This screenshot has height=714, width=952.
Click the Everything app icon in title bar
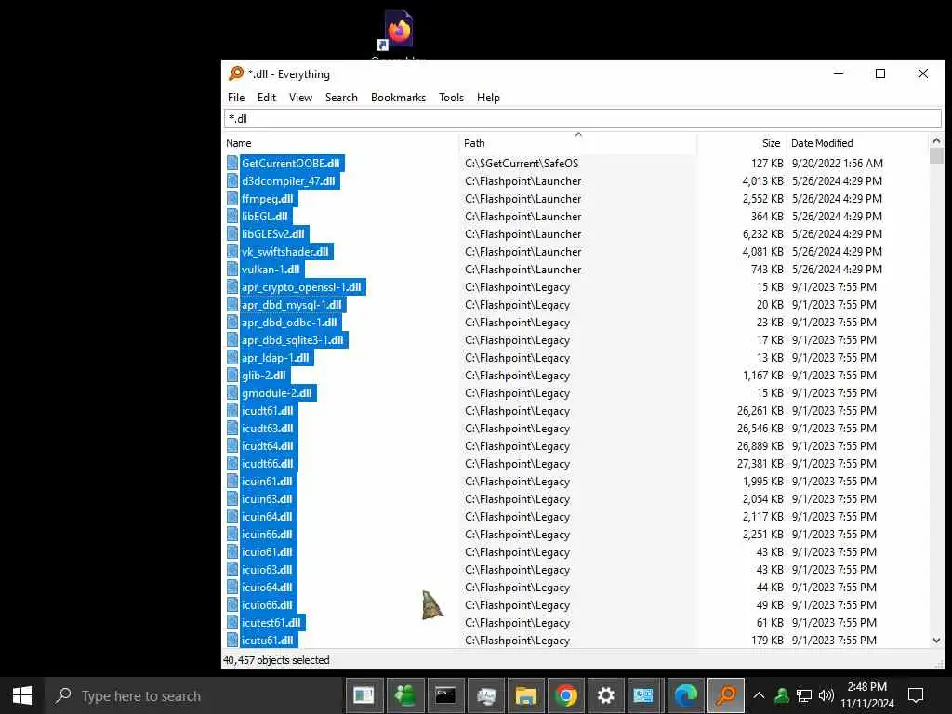pyautogui.click(x=235, y=74)
